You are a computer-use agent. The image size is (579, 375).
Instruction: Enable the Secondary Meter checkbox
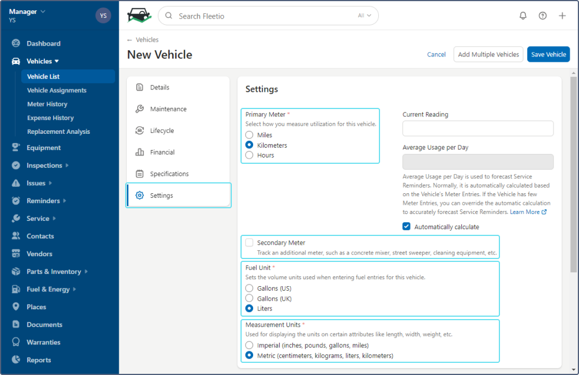coord(249,243)
